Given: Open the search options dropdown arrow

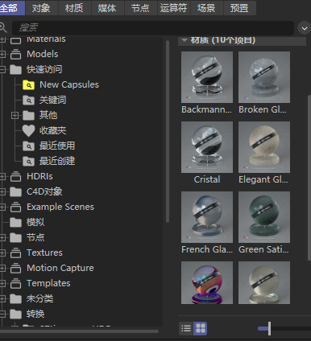Looking at the screenshot, I should coord(305,28).
